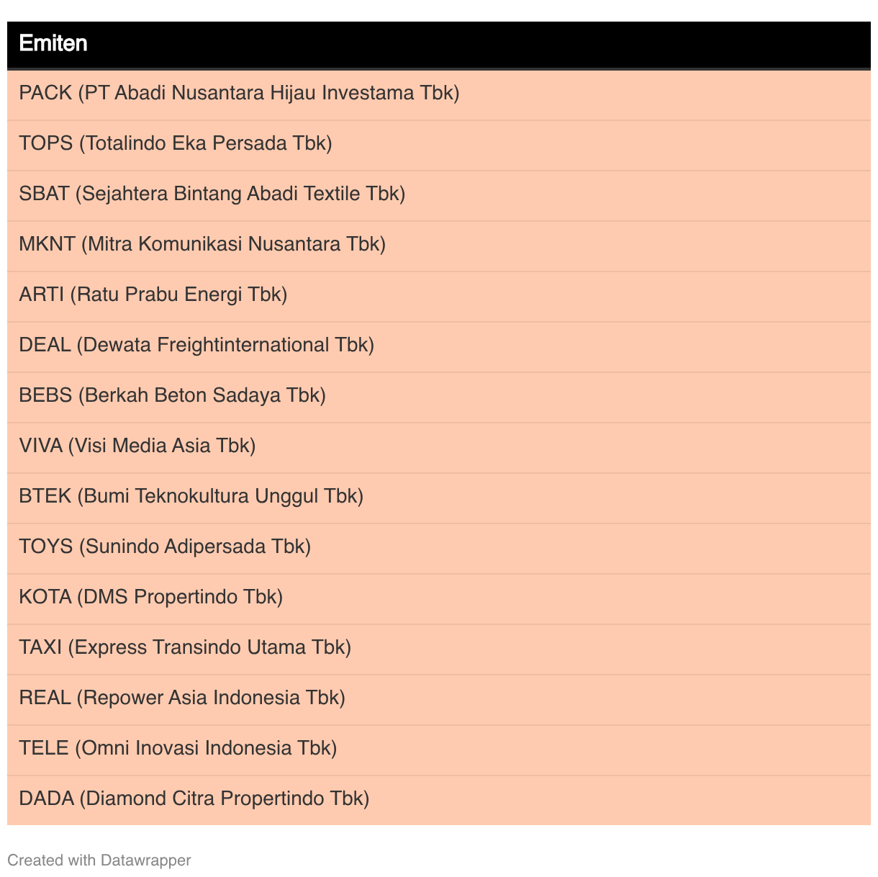Click the MKNT Mitra Komunikasi Nusantara row
The image size is (878, 877).
point(202,244)
